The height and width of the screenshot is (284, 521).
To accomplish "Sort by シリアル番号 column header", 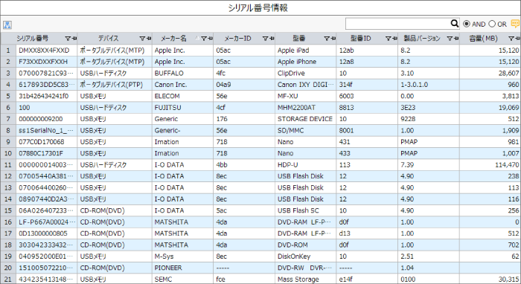I will coord(33,39).
